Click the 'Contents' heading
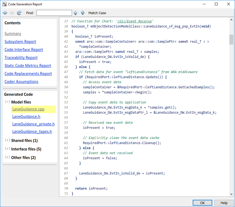This screenshot has width=235, height=207. (x=12, y=23)
